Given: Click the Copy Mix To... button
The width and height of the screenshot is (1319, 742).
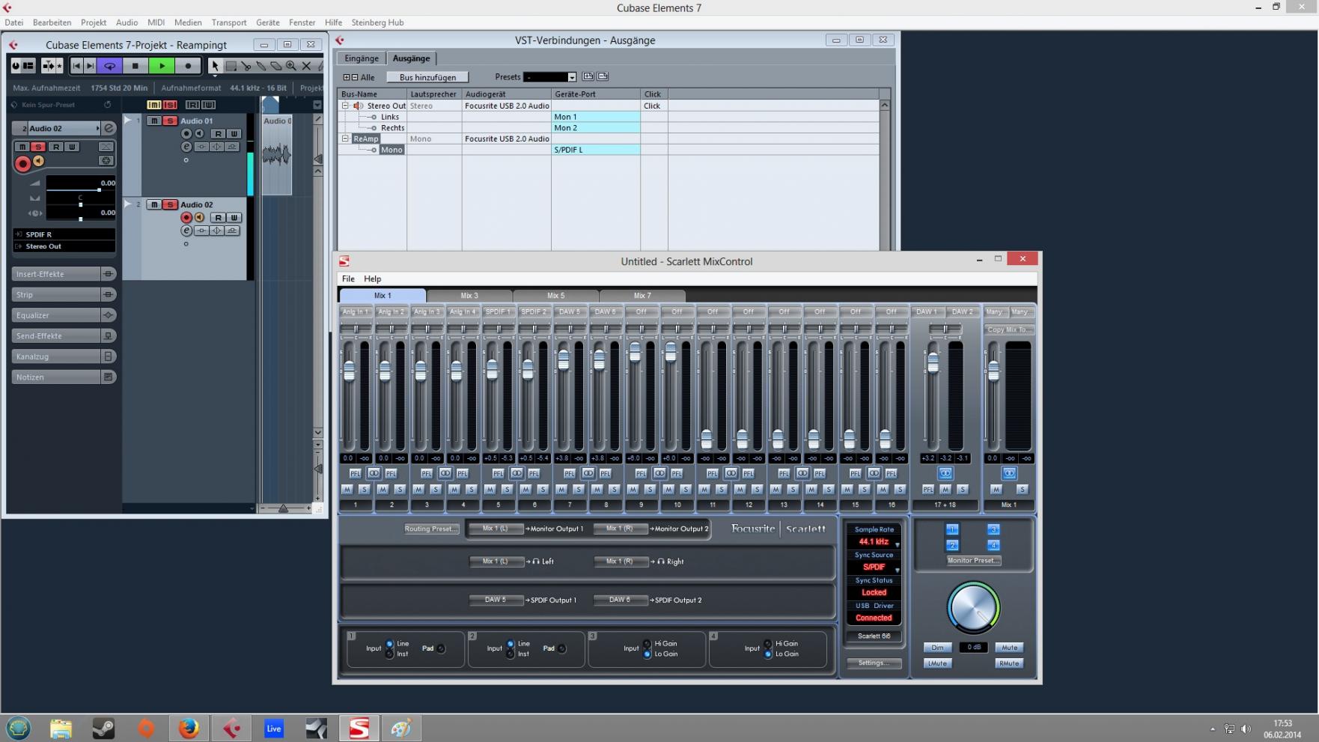Looking at the screenshot, I should (1009, 329).
